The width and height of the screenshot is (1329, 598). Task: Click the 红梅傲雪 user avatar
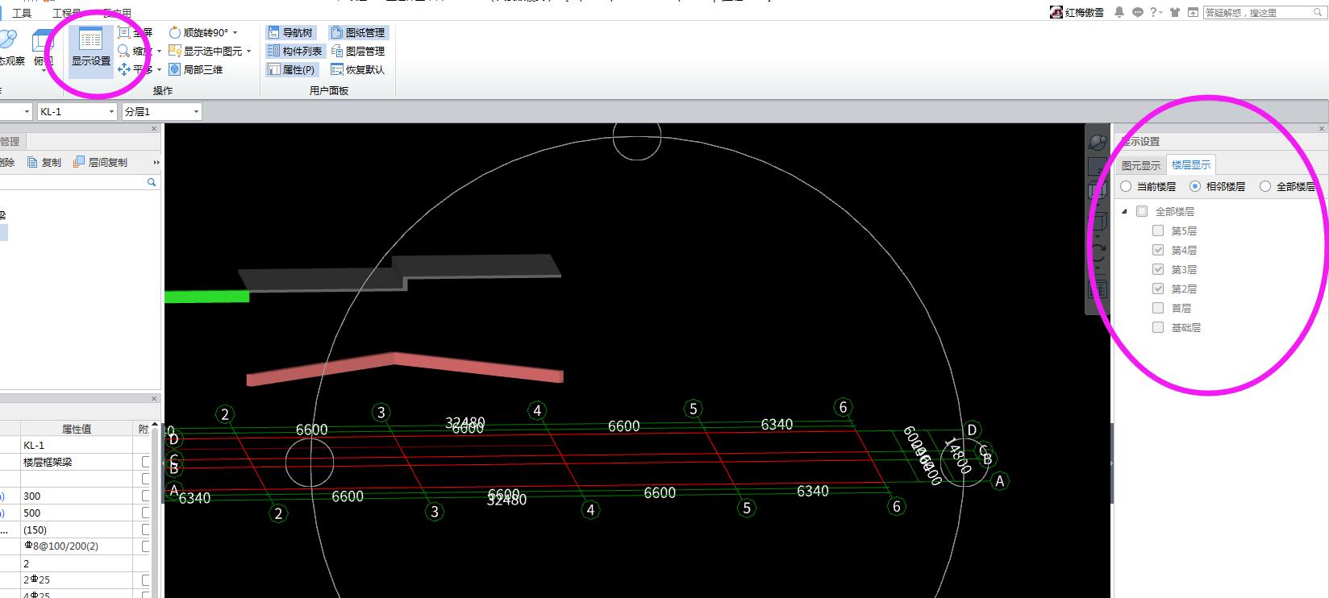(x=1056, y=12)
